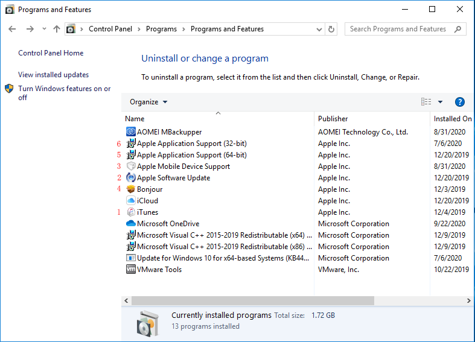Sort programs by Publisher column
Screen dimensions: 475x342
pyautogui.click(x=333, y=119)
